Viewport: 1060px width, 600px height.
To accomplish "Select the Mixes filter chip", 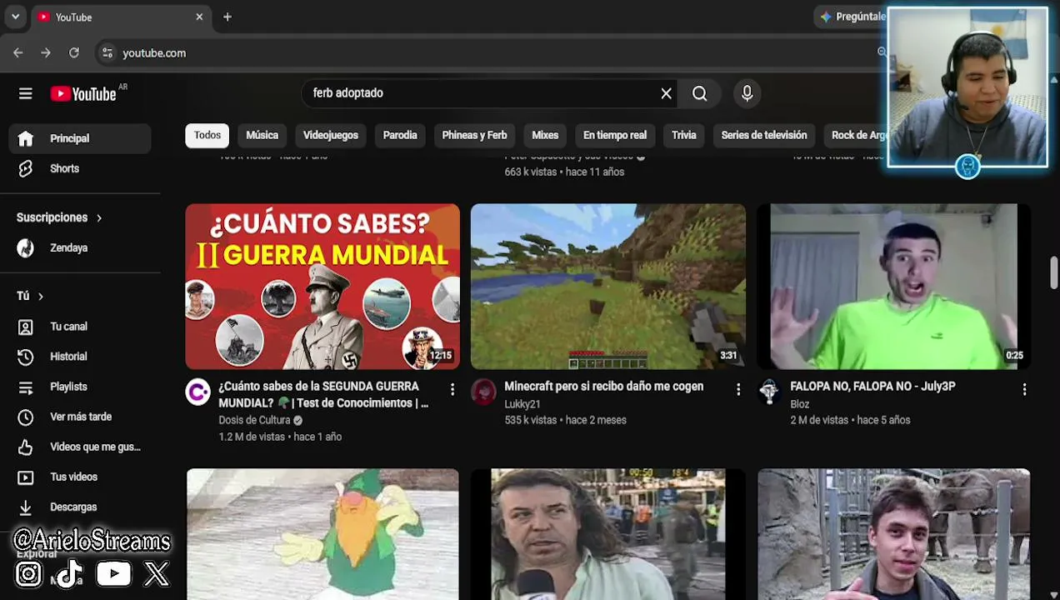I will click(545, 135).
